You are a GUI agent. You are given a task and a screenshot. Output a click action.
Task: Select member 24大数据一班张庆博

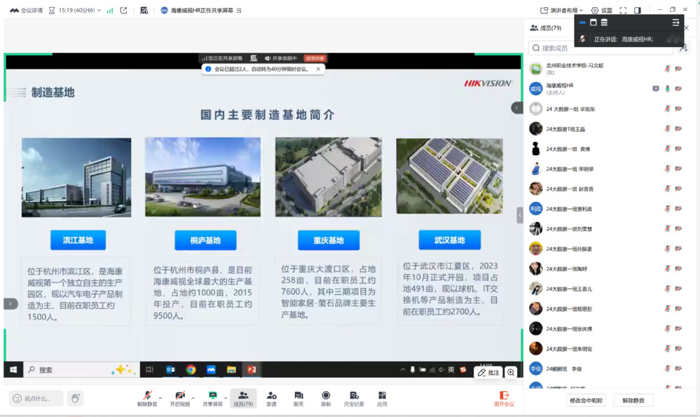pyautogui.click(x=607, y=329)
